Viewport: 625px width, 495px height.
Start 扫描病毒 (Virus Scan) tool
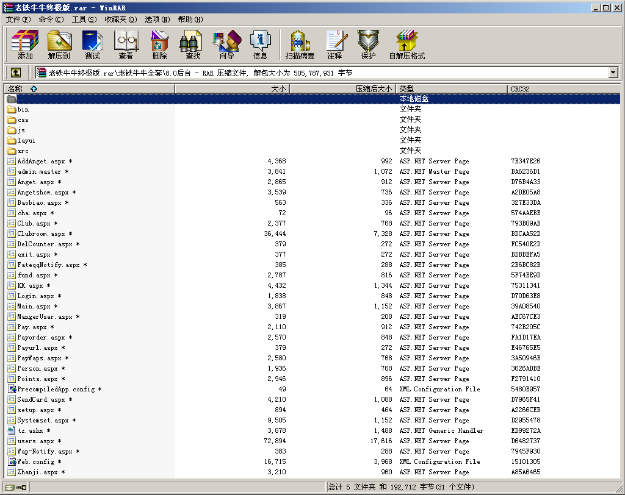point(300,45)
